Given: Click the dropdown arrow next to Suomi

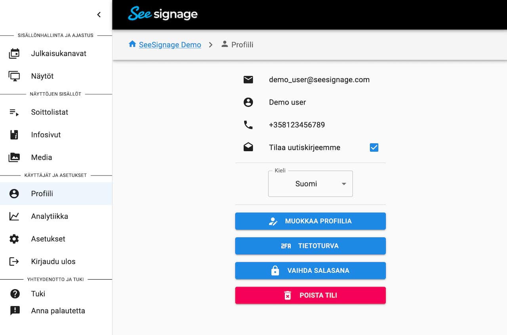Looking at the screenshot, I should click(x=344, y=184).
